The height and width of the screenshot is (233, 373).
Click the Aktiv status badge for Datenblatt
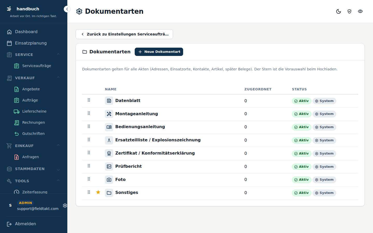coord(302,101)
